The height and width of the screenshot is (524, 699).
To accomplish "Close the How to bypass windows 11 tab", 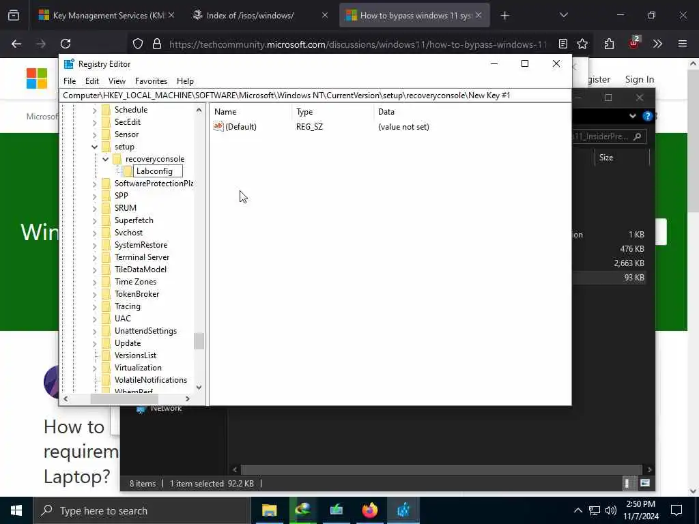I will coord(479,15).
